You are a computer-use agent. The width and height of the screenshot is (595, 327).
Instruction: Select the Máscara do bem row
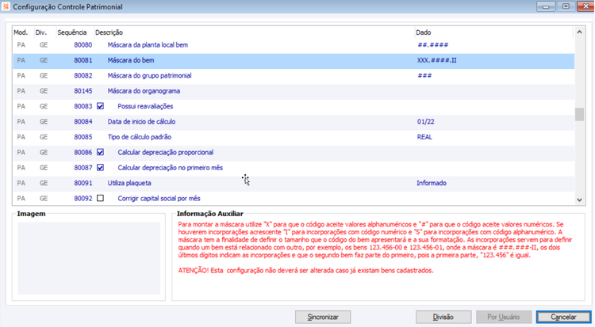tap(294, 60)
